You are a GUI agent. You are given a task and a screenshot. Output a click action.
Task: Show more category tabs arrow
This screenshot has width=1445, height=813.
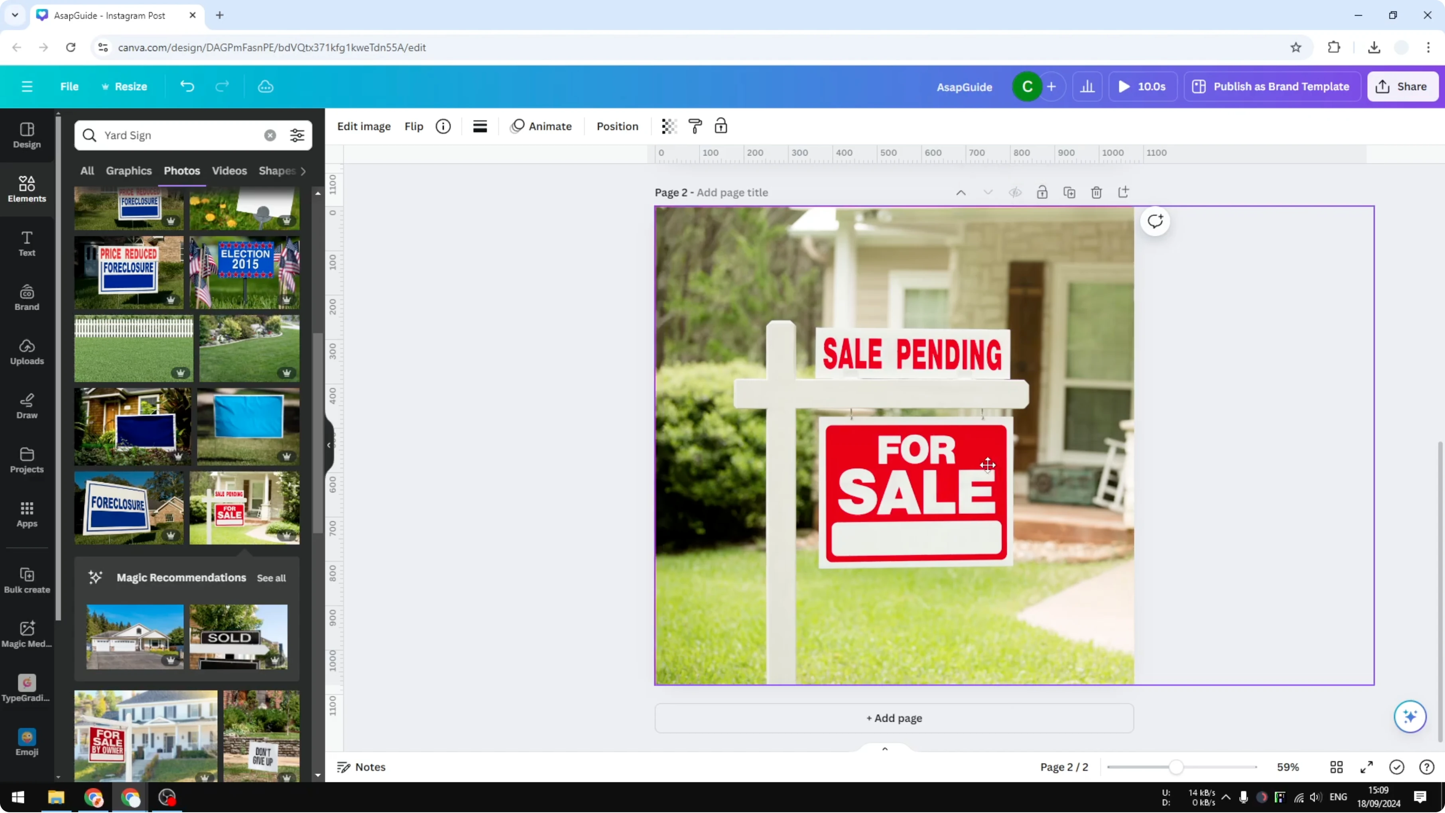pyautogui.click(x=303, y=171)
